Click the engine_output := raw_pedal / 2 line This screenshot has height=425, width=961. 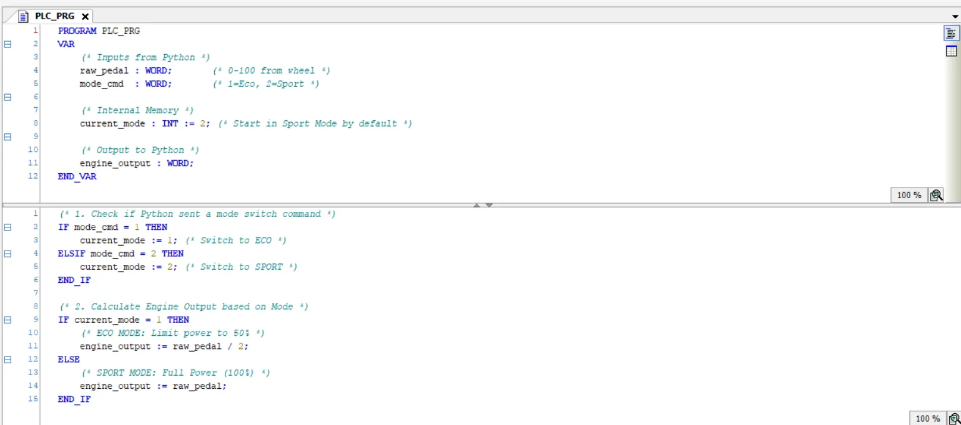pos(164,346)
